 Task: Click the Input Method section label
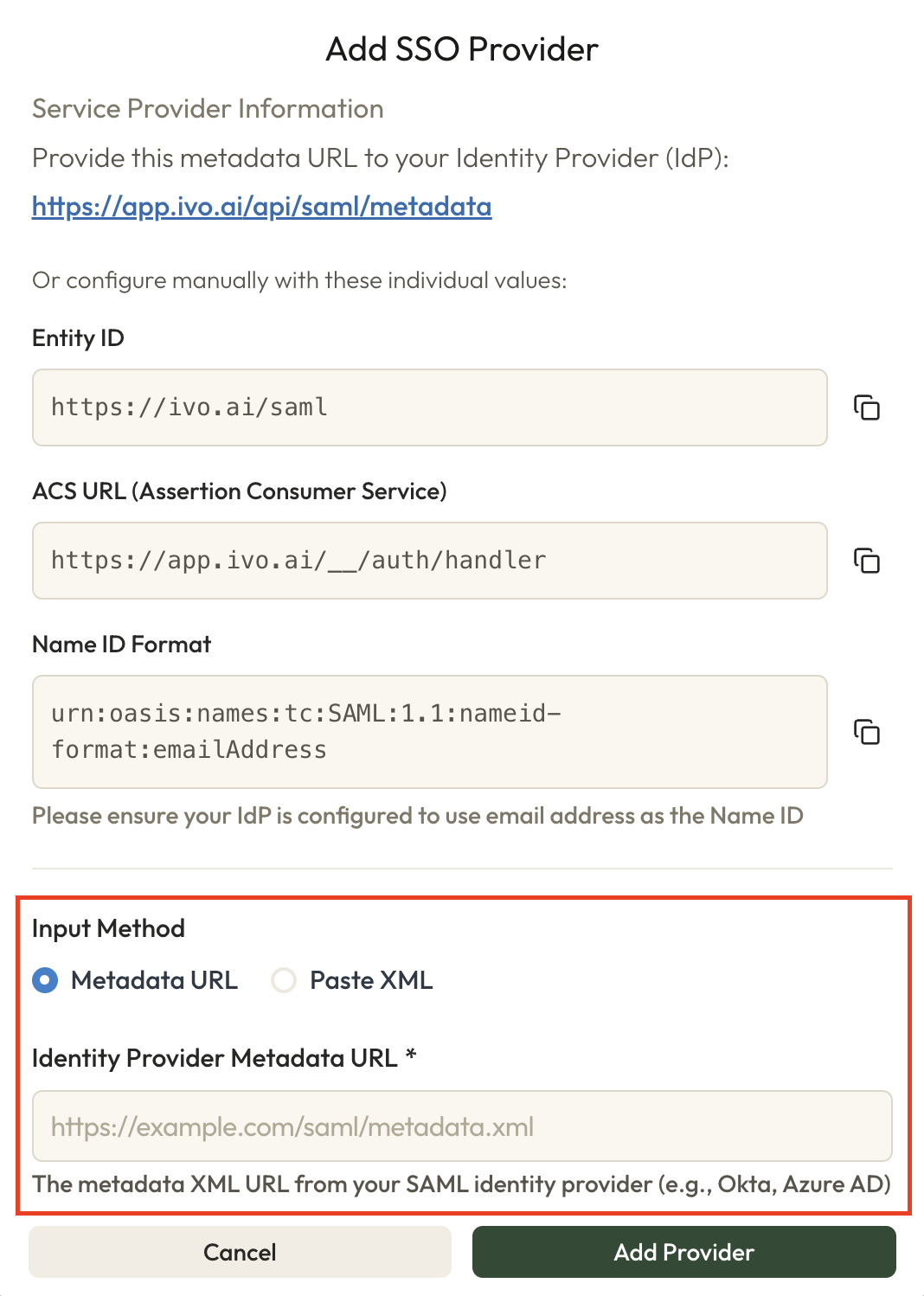(108, 928)
